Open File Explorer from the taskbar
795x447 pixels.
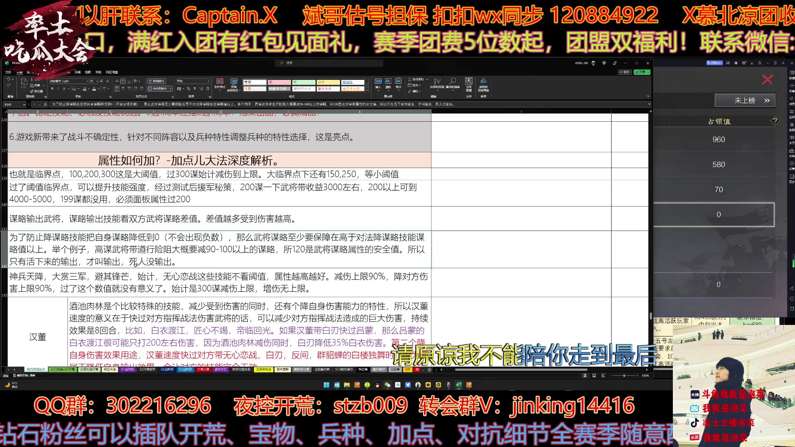coord(347,385)
